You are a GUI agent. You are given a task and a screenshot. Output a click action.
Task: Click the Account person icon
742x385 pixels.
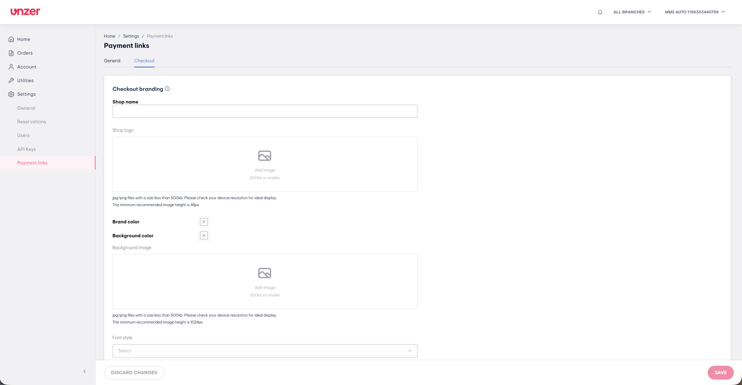(11, 67)
